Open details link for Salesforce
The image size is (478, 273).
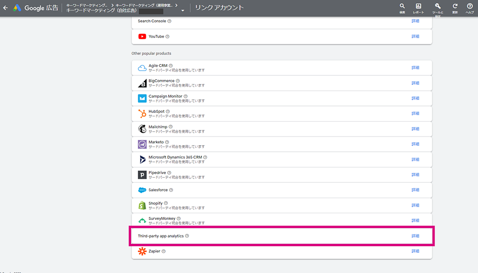coord(415,190)
